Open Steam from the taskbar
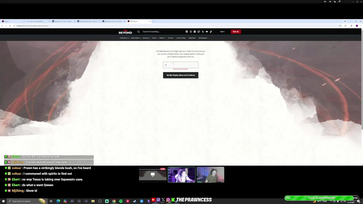 134,201
